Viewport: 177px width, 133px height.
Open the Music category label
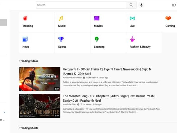pos(62,26)
